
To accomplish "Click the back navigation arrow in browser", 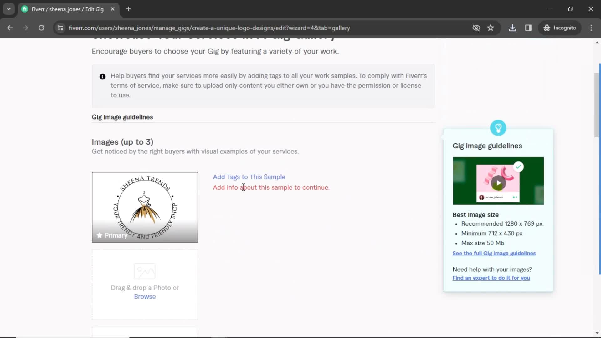I will (10, 28).
